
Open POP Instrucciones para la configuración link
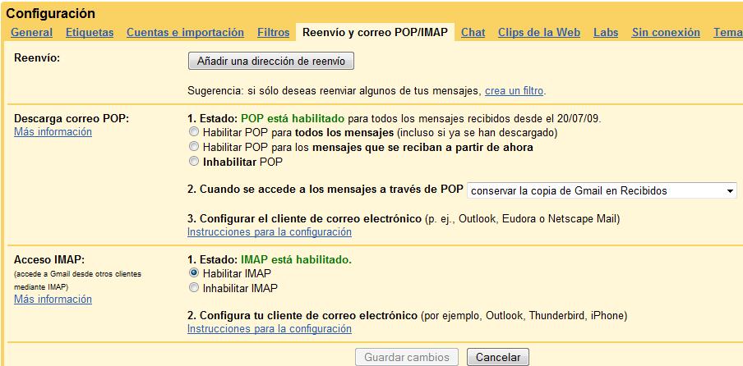coord(269,232)
